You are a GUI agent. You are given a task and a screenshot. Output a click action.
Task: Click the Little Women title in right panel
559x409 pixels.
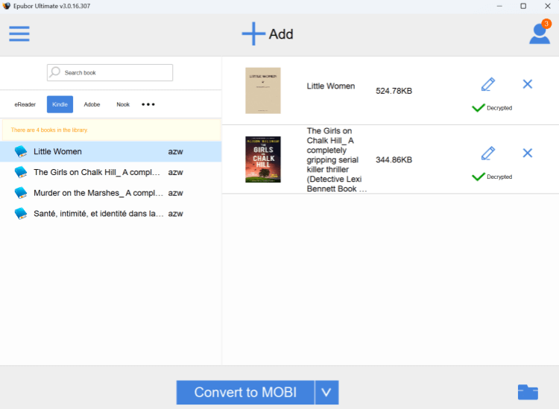(331, 86)
